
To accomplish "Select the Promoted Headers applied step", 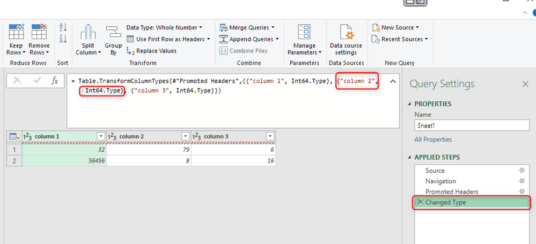I will click(x=471, y=192).
